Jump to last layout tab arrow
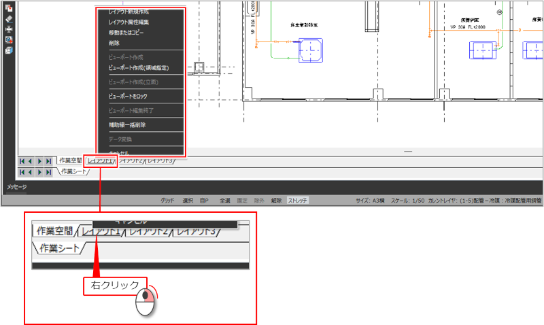The height and width of the screenshot is (325, 544). (x=48, y=161)
